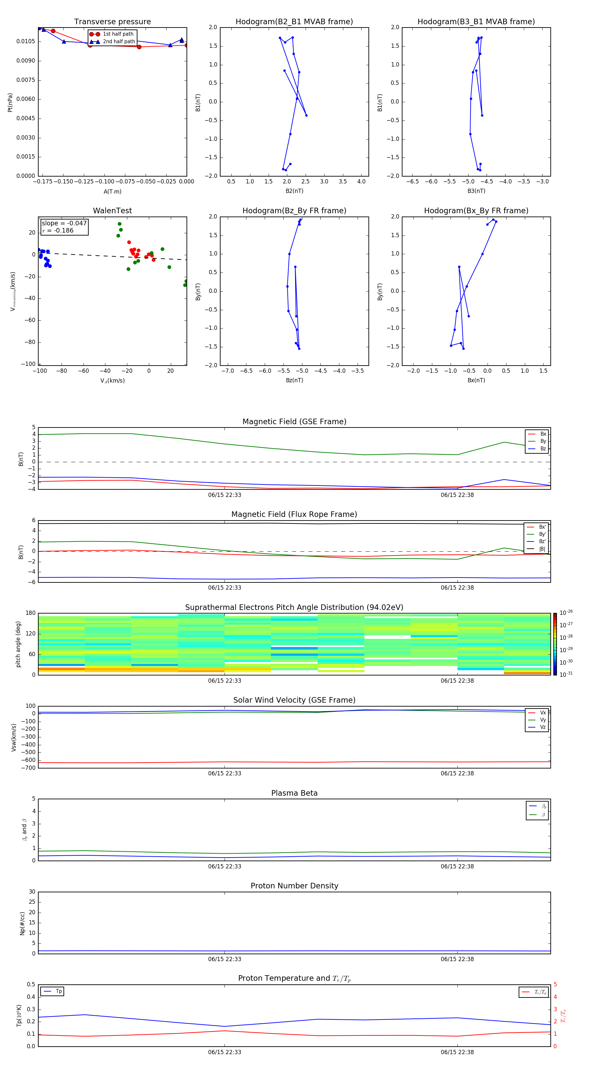This screenshot has width=589, height=1081.
Task: Click the '1st half path' legend entry
Action: pos(112,34)
